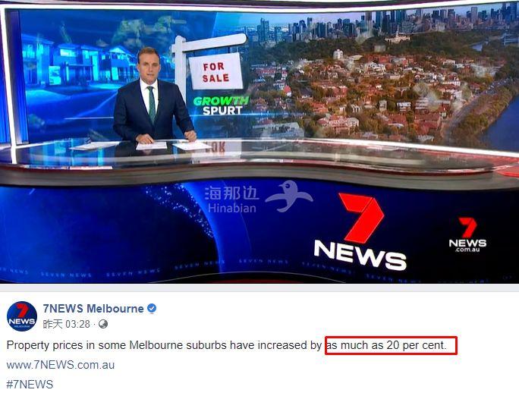Click the FOR SALE sign graphic
The image size is (519, 396).
215,71
